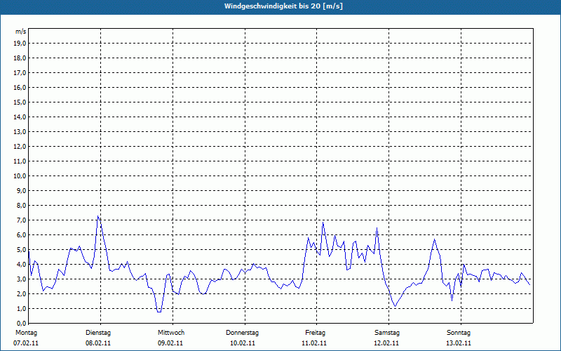Click the 13.02.11 date label
561x351 pixels.
(459, 343)
